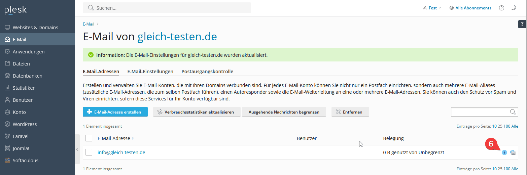The width and height of the screenshot is (527, 175).
Task: Open the help question mark icon in top bar
Action: point(501,8)
